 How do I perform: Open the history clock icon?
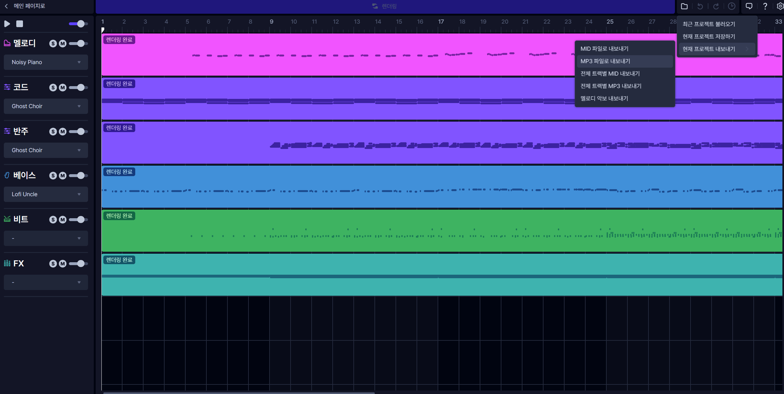coord(732,6)
